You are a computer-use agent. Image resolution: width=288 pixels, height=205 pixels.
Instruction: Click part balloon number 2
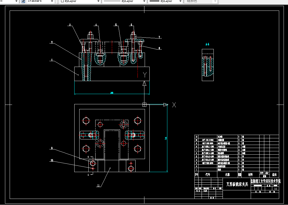click(x=52, y=42)
